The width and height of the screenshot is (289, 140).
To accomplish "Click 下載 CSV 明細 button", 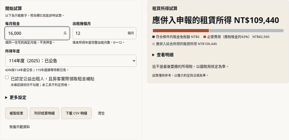I will pyautogui.click(x=76, y=113).
